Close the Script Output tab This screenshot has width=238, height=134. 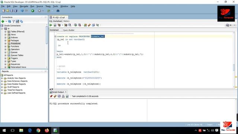point(66,92)
